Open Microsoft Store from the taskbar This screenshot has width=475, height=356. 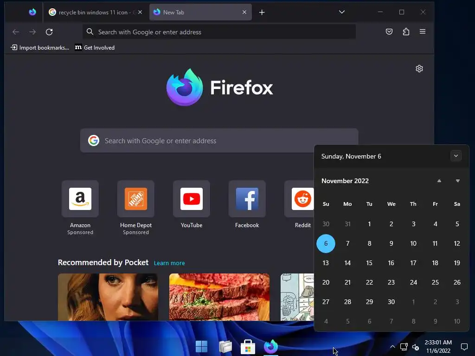(x=248, y=347)
